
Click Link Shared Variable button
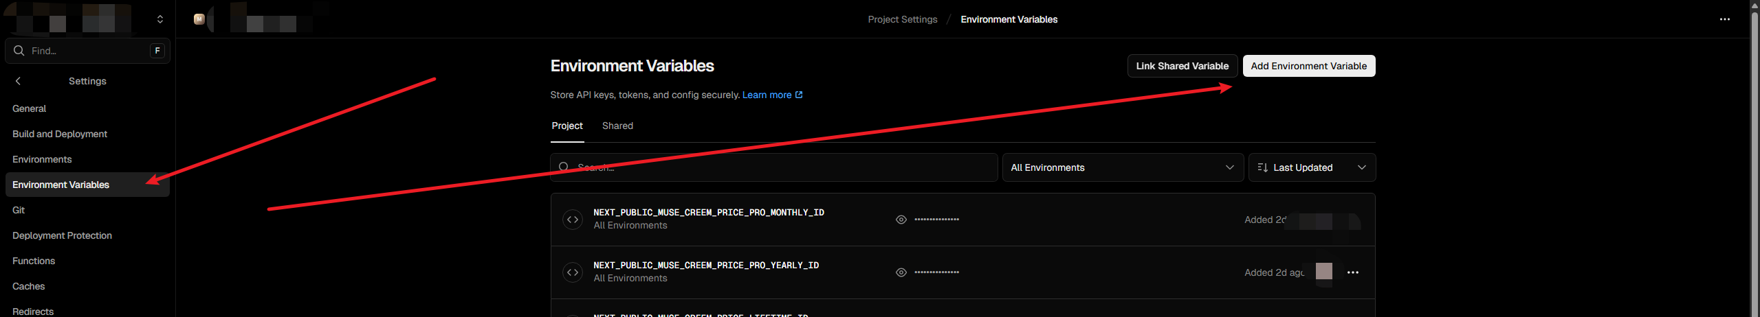(x=1182, y=66)
